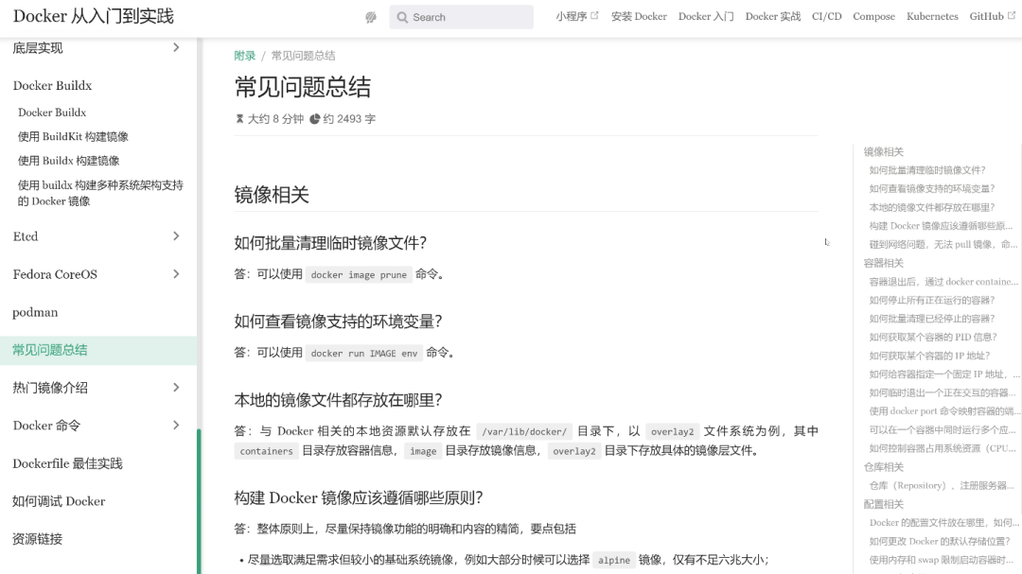
Task: Expand the 底层实现 sidebar section
Action: click(176, 47)
